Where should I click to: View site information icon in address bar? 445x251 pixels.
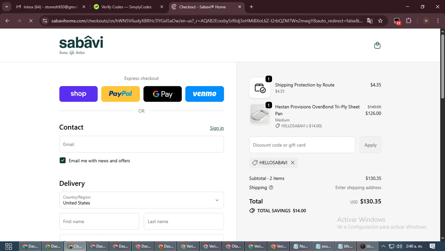[45, 21]
